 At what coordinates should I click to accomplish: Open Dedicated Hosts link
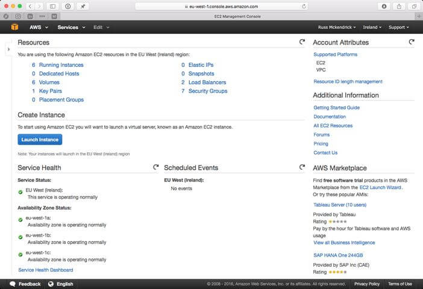coord(59,73)
